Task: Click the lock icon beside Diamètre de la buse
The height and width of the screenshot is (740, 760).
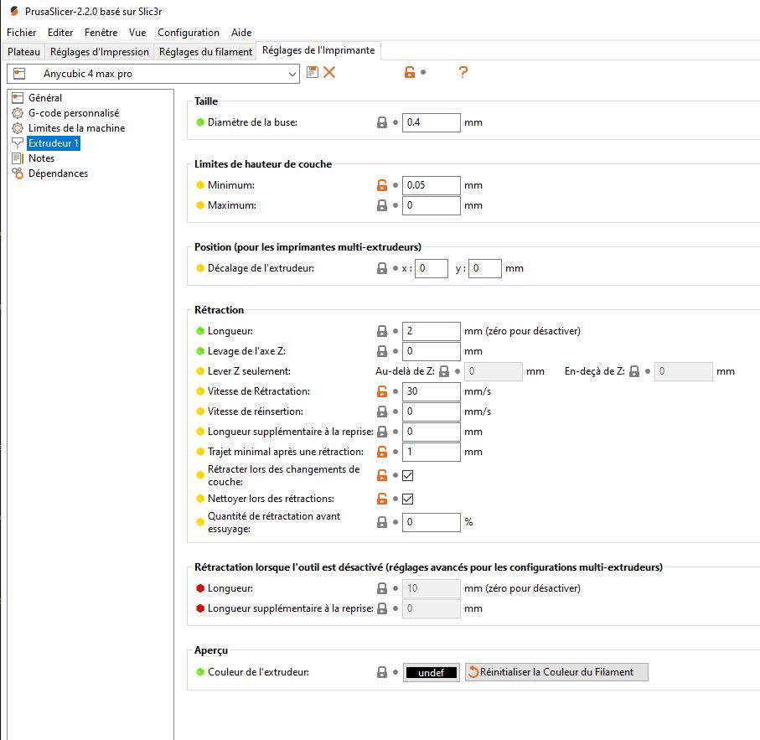Action: (x=382, y=122)
